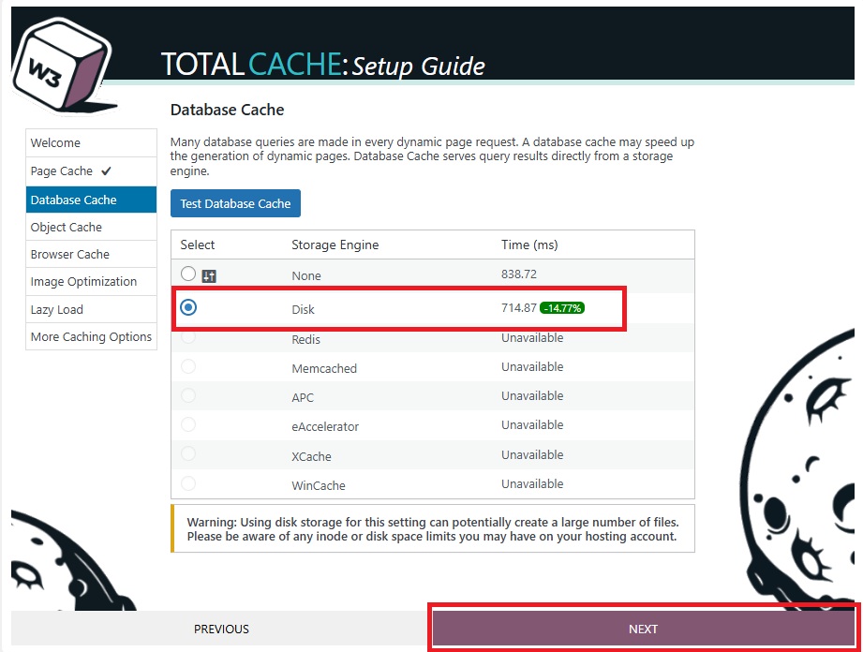Click the Time (ms) column header
The image size is (863, 652).
[529, 244]
